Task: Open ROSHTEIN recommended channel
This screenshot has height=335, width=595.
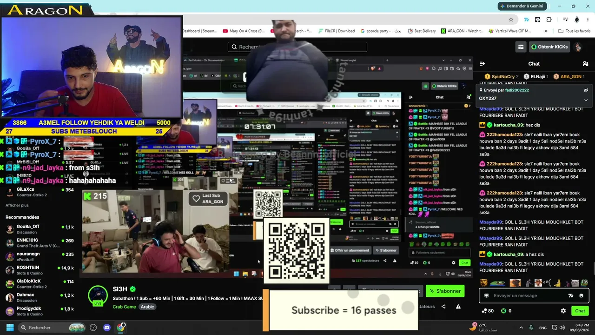Action: 40,270
